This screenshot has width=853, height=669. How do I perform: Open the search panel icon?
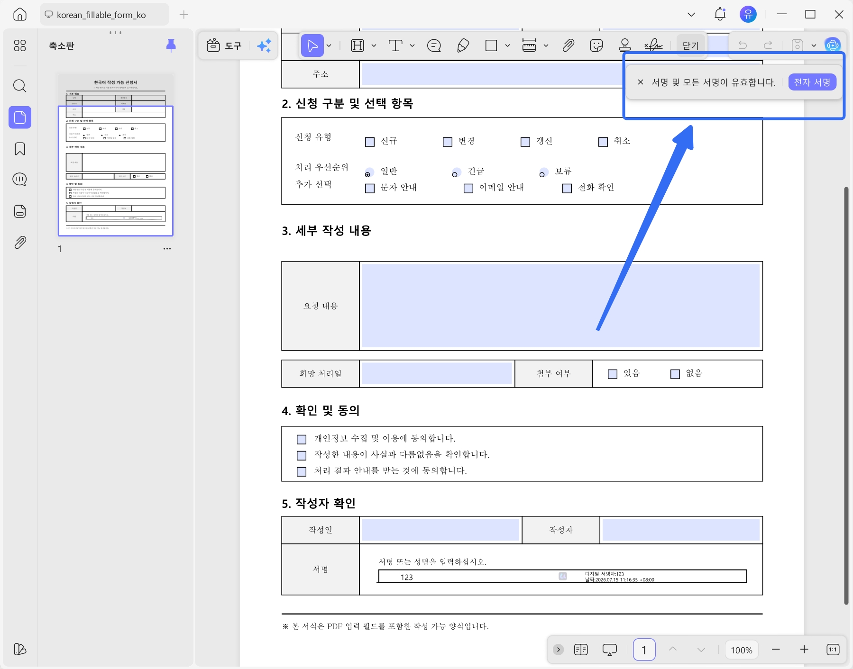[x=20, y=86]
